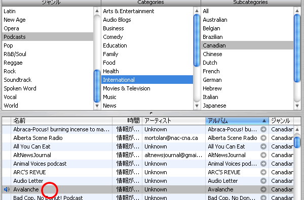The width and height of the screenshot is (304, 200).
Task: Click the genre list scrollbar thumb
Action: 97,86
